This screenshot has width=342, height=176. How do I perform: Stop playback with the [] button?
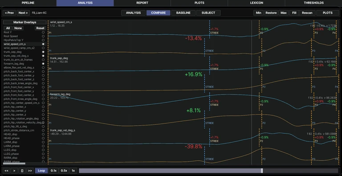pyautogui.click(x=22, y=171)
